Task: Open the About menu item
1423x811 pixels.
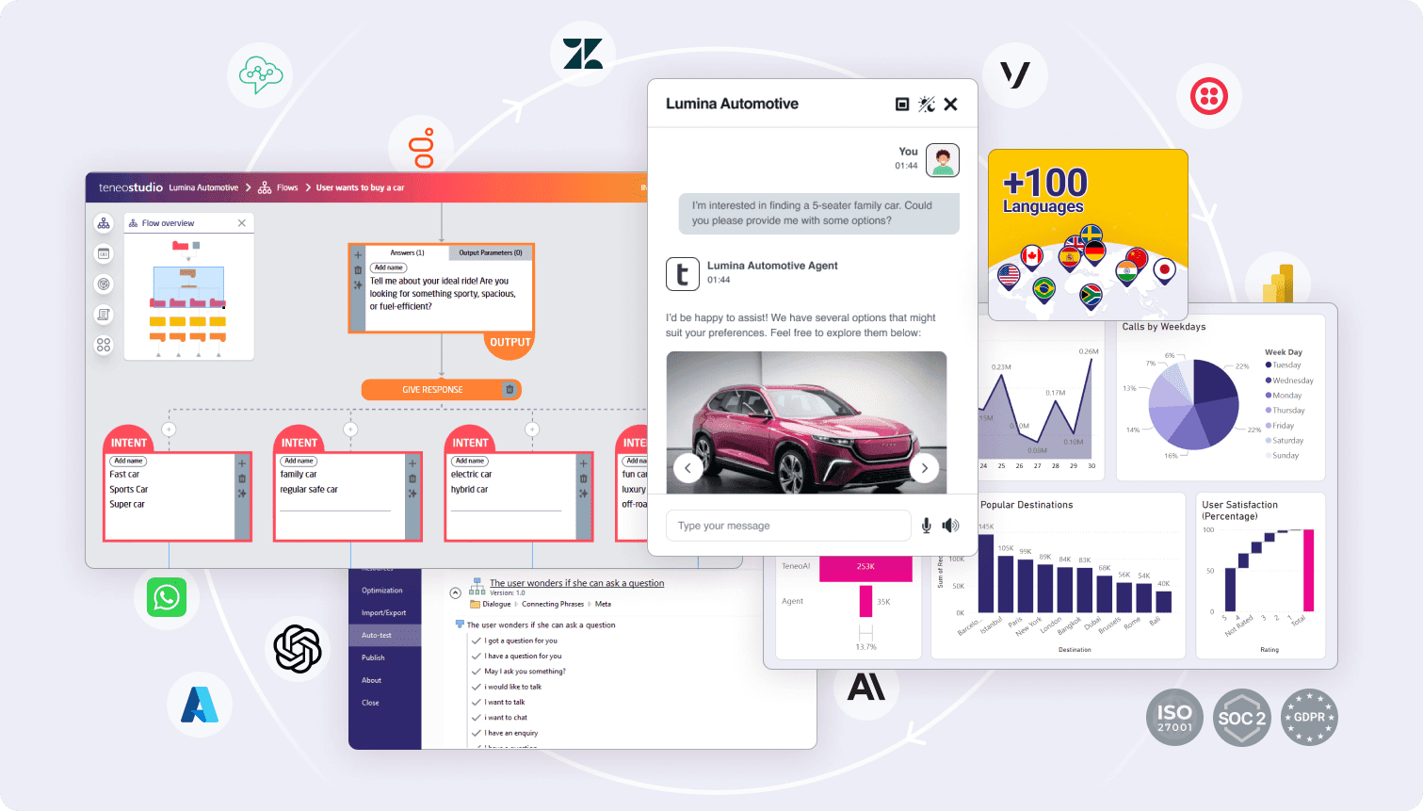Action: (x=372, y=680)
